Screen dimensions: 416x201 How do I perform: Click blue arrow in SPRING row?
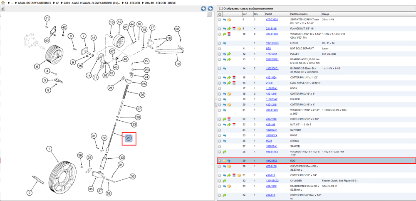(225, 141)
